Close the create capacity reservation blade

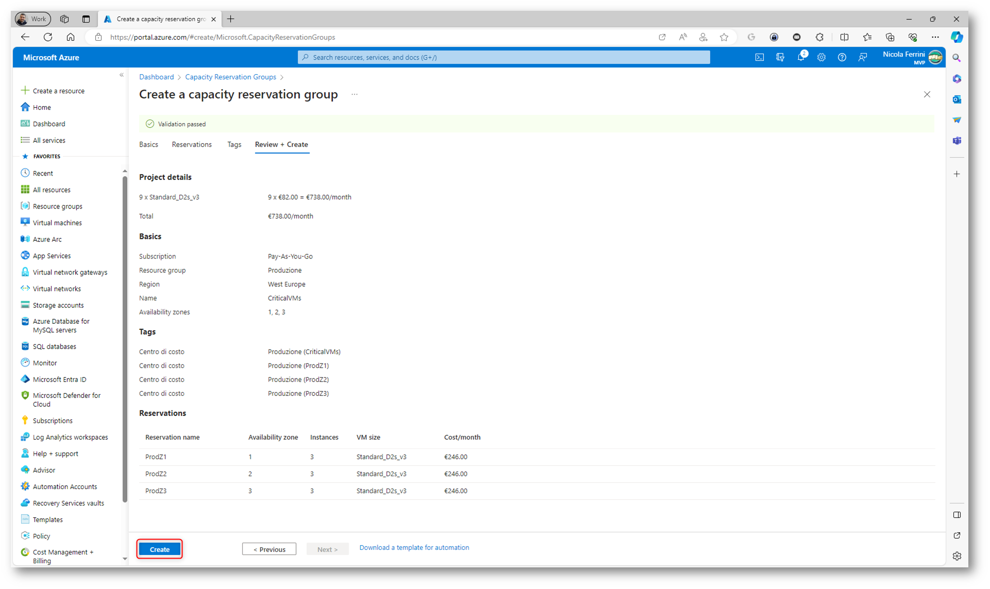pyautogui.click(x=927, y=95)
